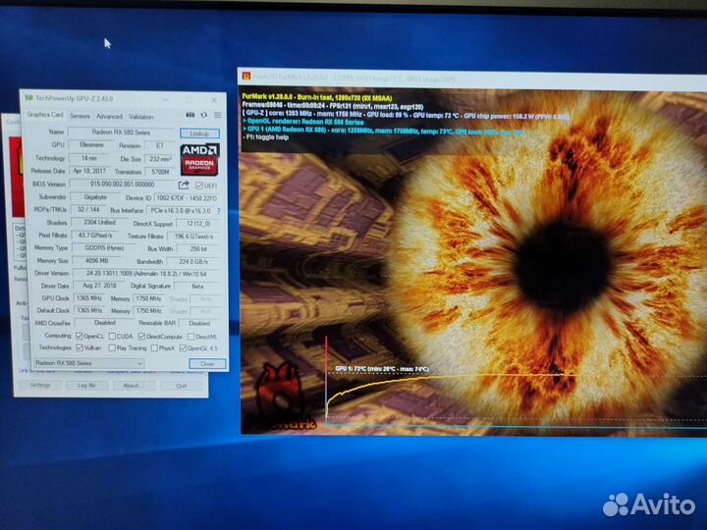This screenshot has width=707, height=530.
Task: Click the Release Date field Apr 18, 2017
Action: point(89,171)
